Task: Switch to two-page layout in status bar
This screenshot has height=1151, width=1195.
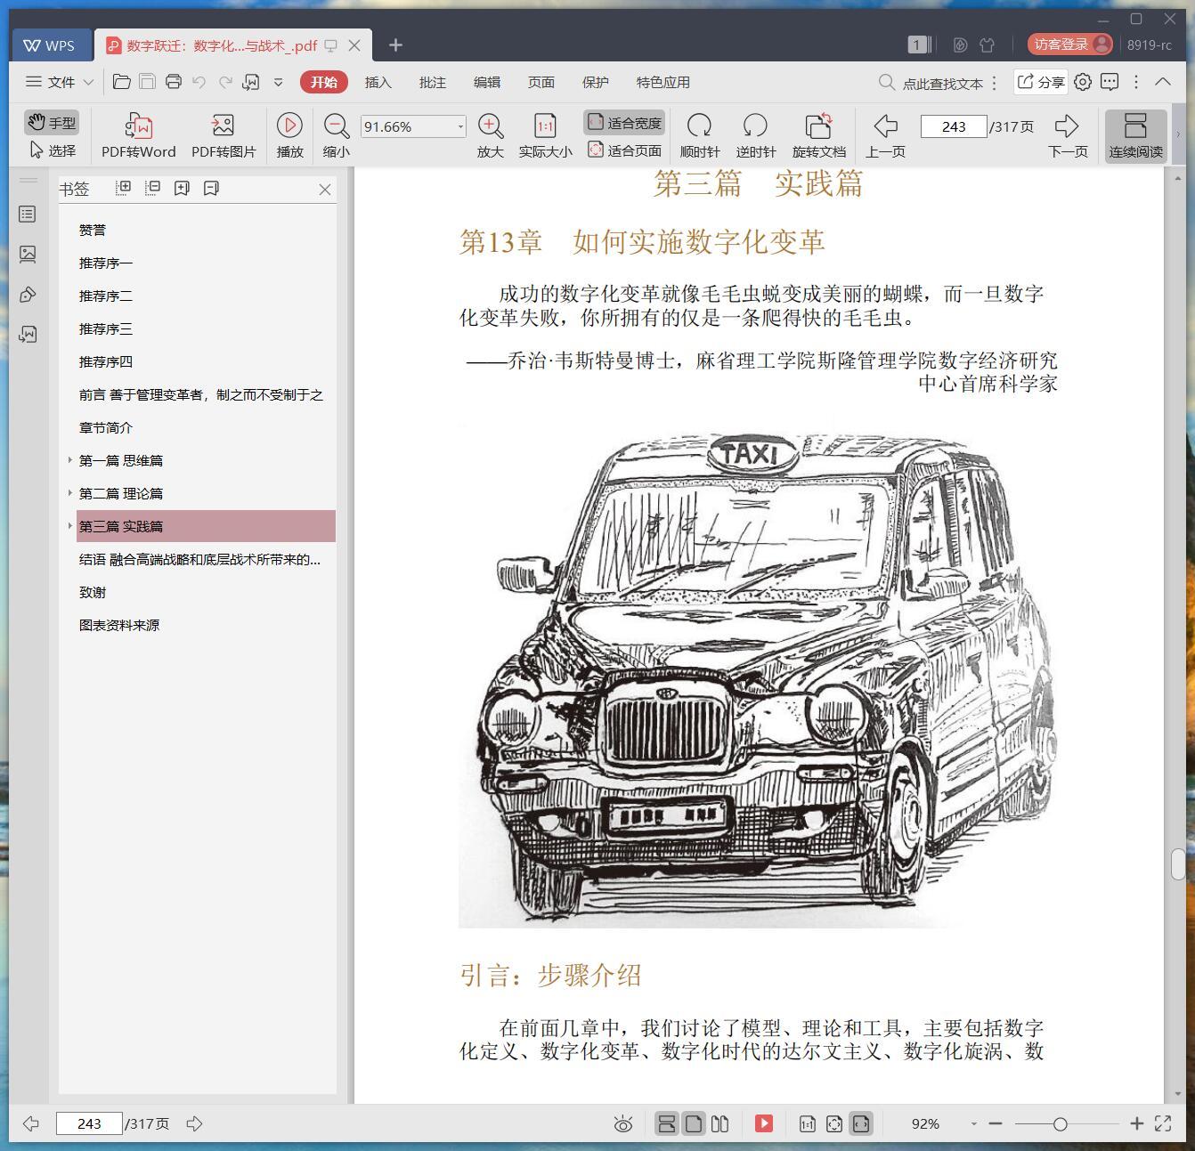Action: (x=720, y=1123)
